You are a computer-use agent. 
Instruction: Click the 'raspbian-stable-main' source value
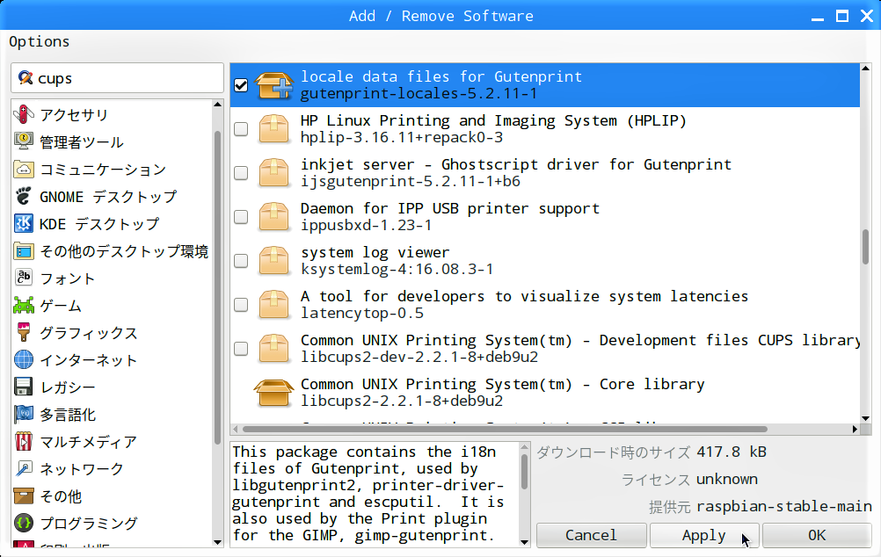tap(783, 506)
